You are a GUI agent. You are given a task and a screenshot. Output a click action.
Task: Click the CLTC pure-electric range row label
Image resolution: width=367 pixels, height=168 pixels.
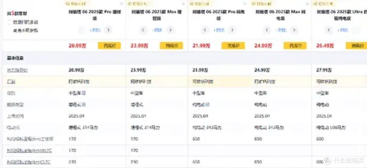29,162
